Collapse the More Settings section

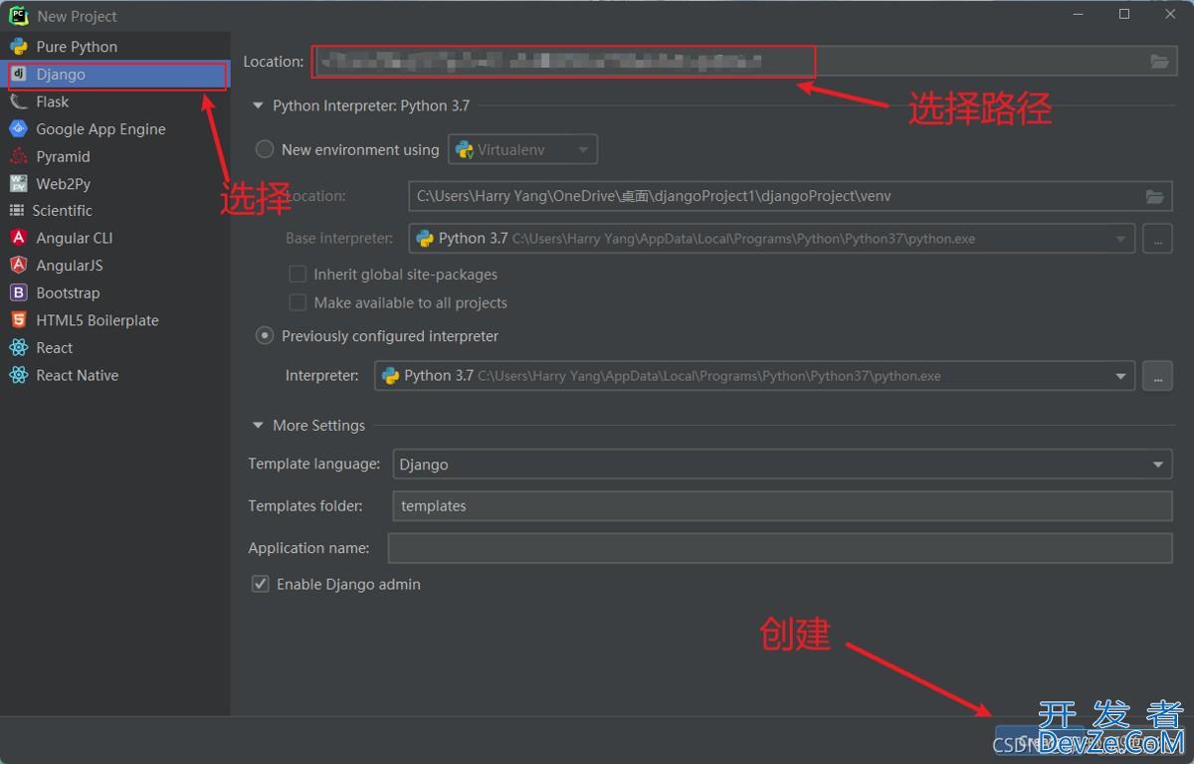(259, 426)
